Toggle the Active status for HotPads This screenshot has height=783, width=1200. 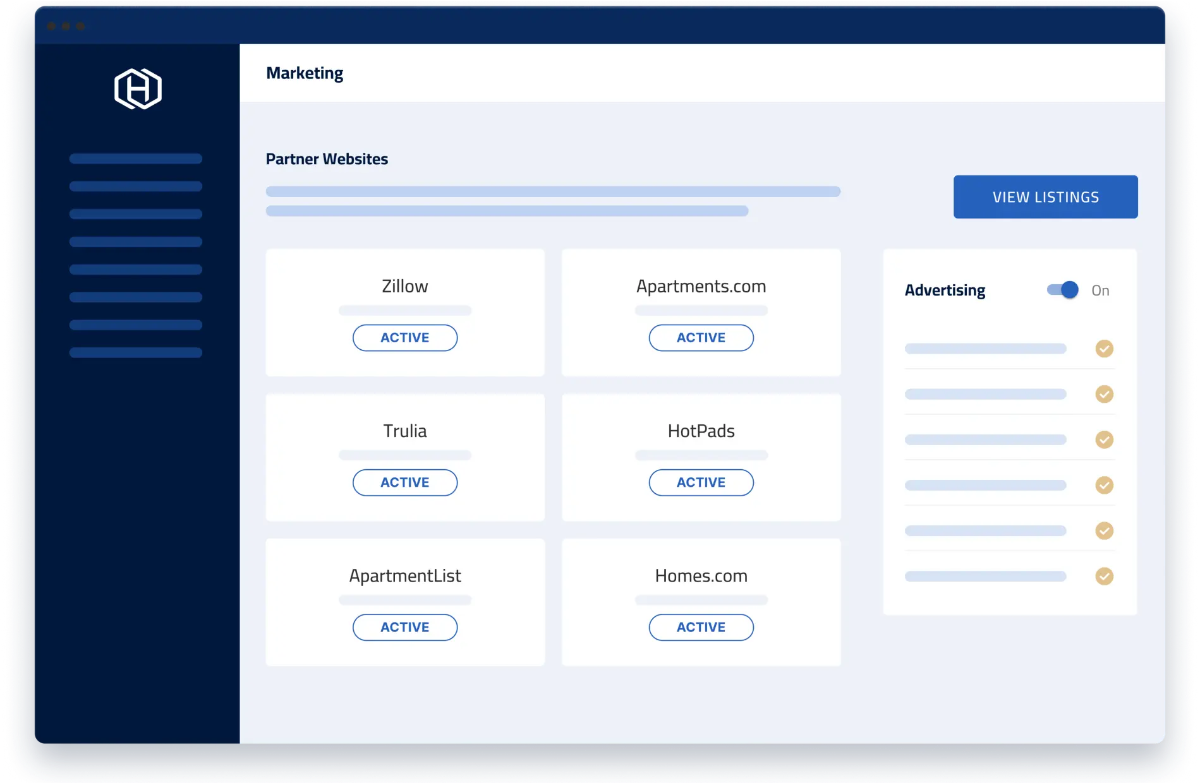[701, 482]
